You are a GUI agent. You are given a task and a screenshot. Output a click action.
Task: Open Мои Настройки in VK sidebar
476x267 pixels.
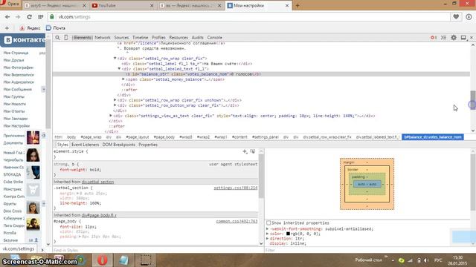coord(16,126)
